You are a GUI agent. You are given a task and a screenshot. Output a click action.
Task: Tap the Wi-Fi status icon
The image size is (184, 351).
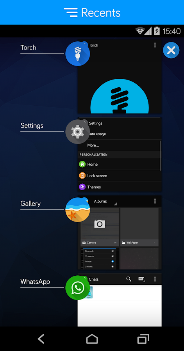139,31
